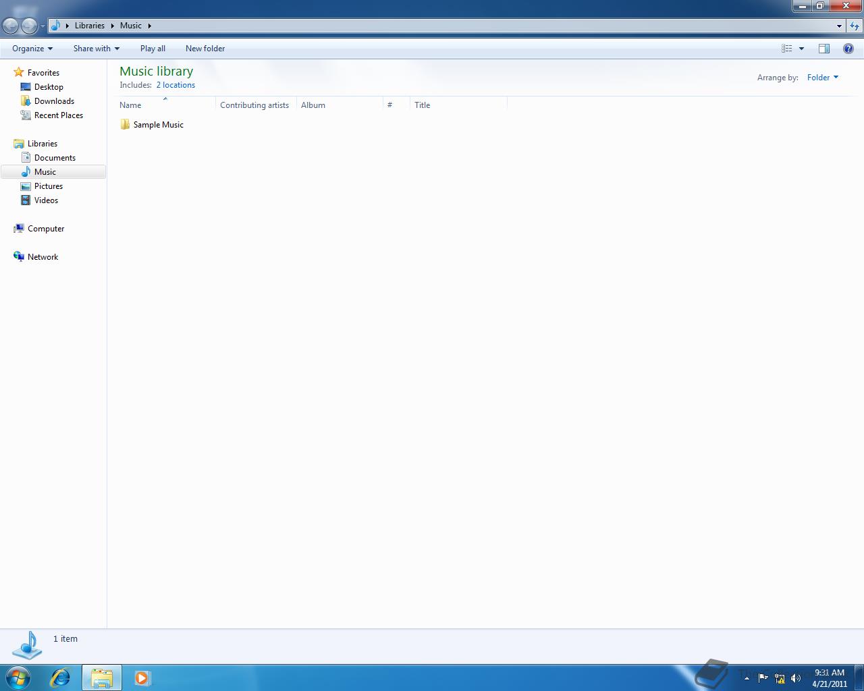Viewport: 864px width, 691px height.
Task: Open the Arrange by Folder dropdown
Action: point(823,78)
